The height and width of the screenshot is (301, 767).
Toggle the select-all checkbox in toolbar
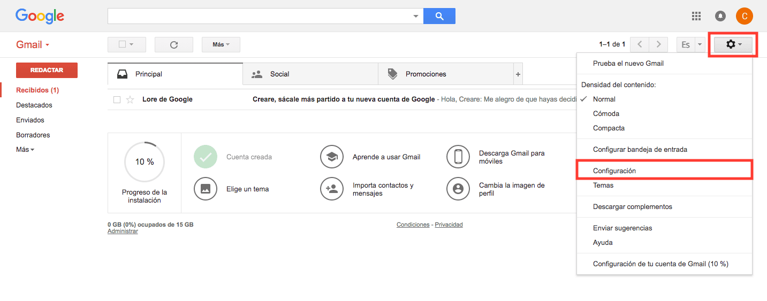[x=122, y=45]
